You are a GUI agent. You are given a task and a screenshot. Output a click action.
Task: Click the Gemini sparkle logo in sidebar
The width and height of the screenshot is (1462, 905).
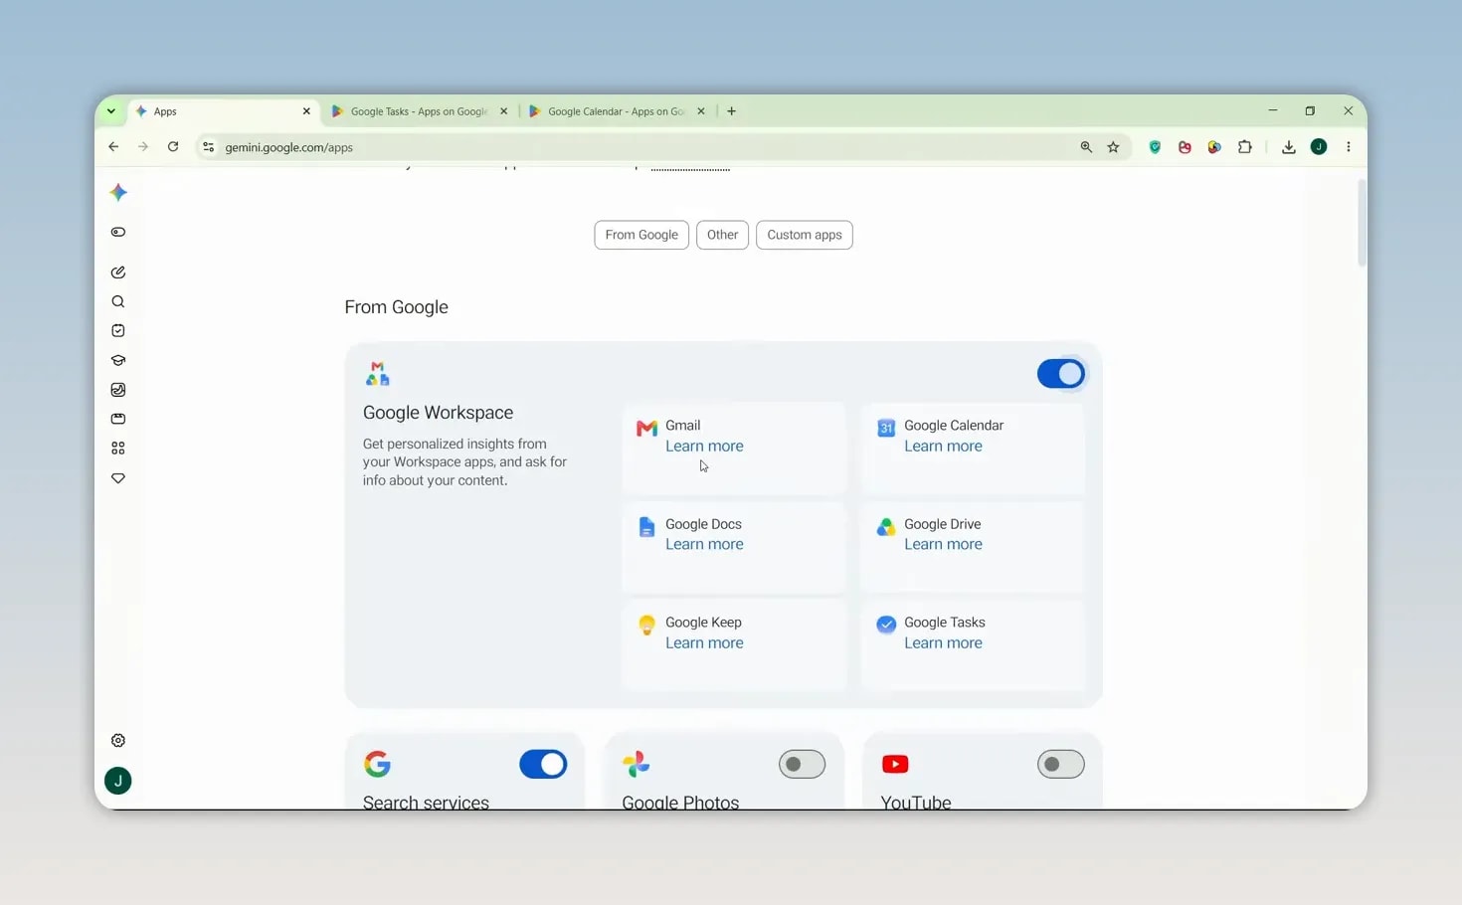pos(118,192)
